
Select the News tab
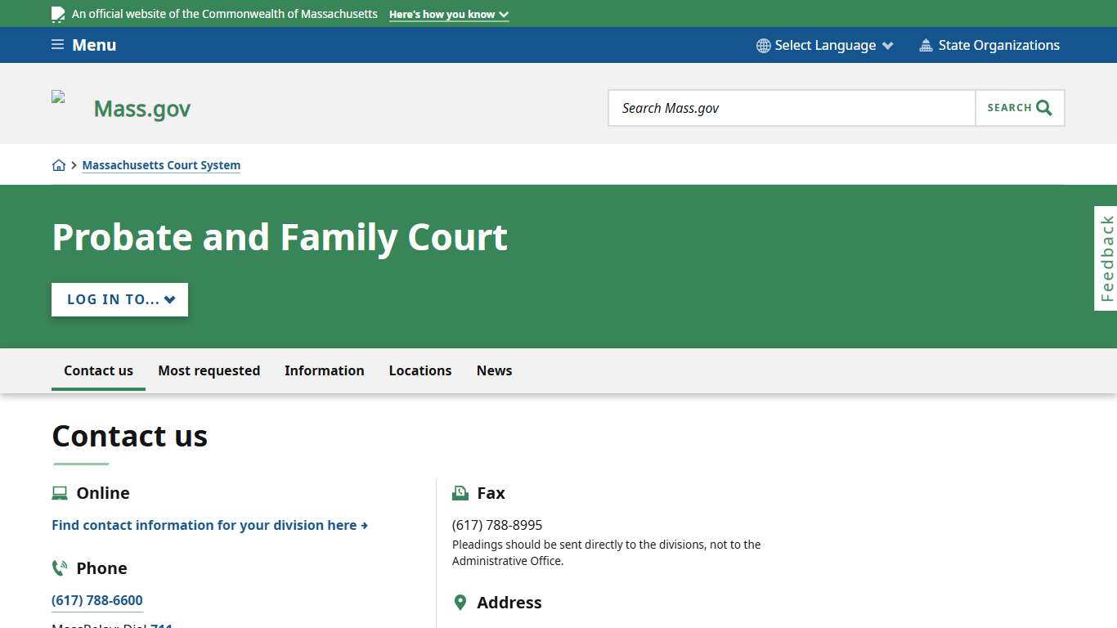494,370
